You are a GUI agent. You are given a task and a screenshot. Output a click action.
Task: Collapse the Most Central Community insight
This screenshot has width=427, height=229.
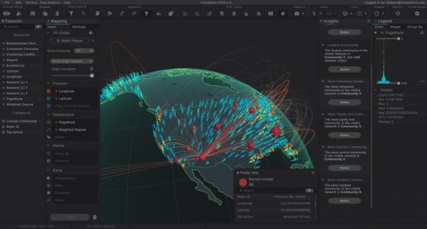click(323, 147)
